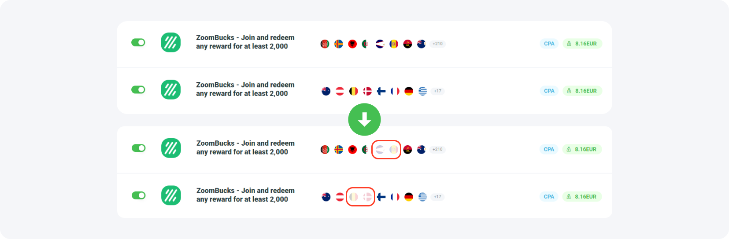Expand the +17 countries badge in the second row
729x239 pixels.
(437, 91)
